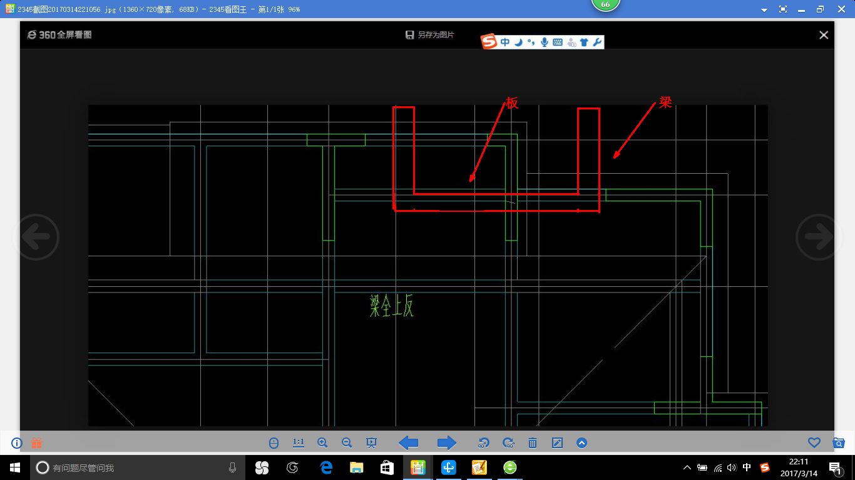The height and width of the screenshot is (480, 855).
Task: Open Windows Store from taskbar
Action: pyautogui.click(x=387, y=467)
